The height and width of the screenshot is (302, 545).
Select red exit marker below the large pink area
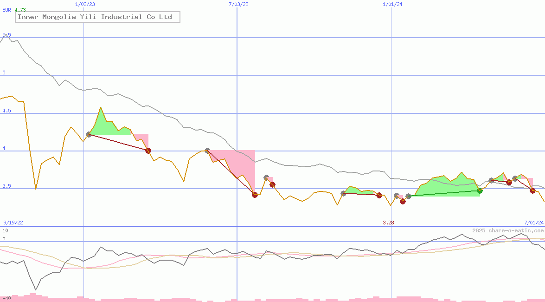pyautogui.click(x=255, y=195)
